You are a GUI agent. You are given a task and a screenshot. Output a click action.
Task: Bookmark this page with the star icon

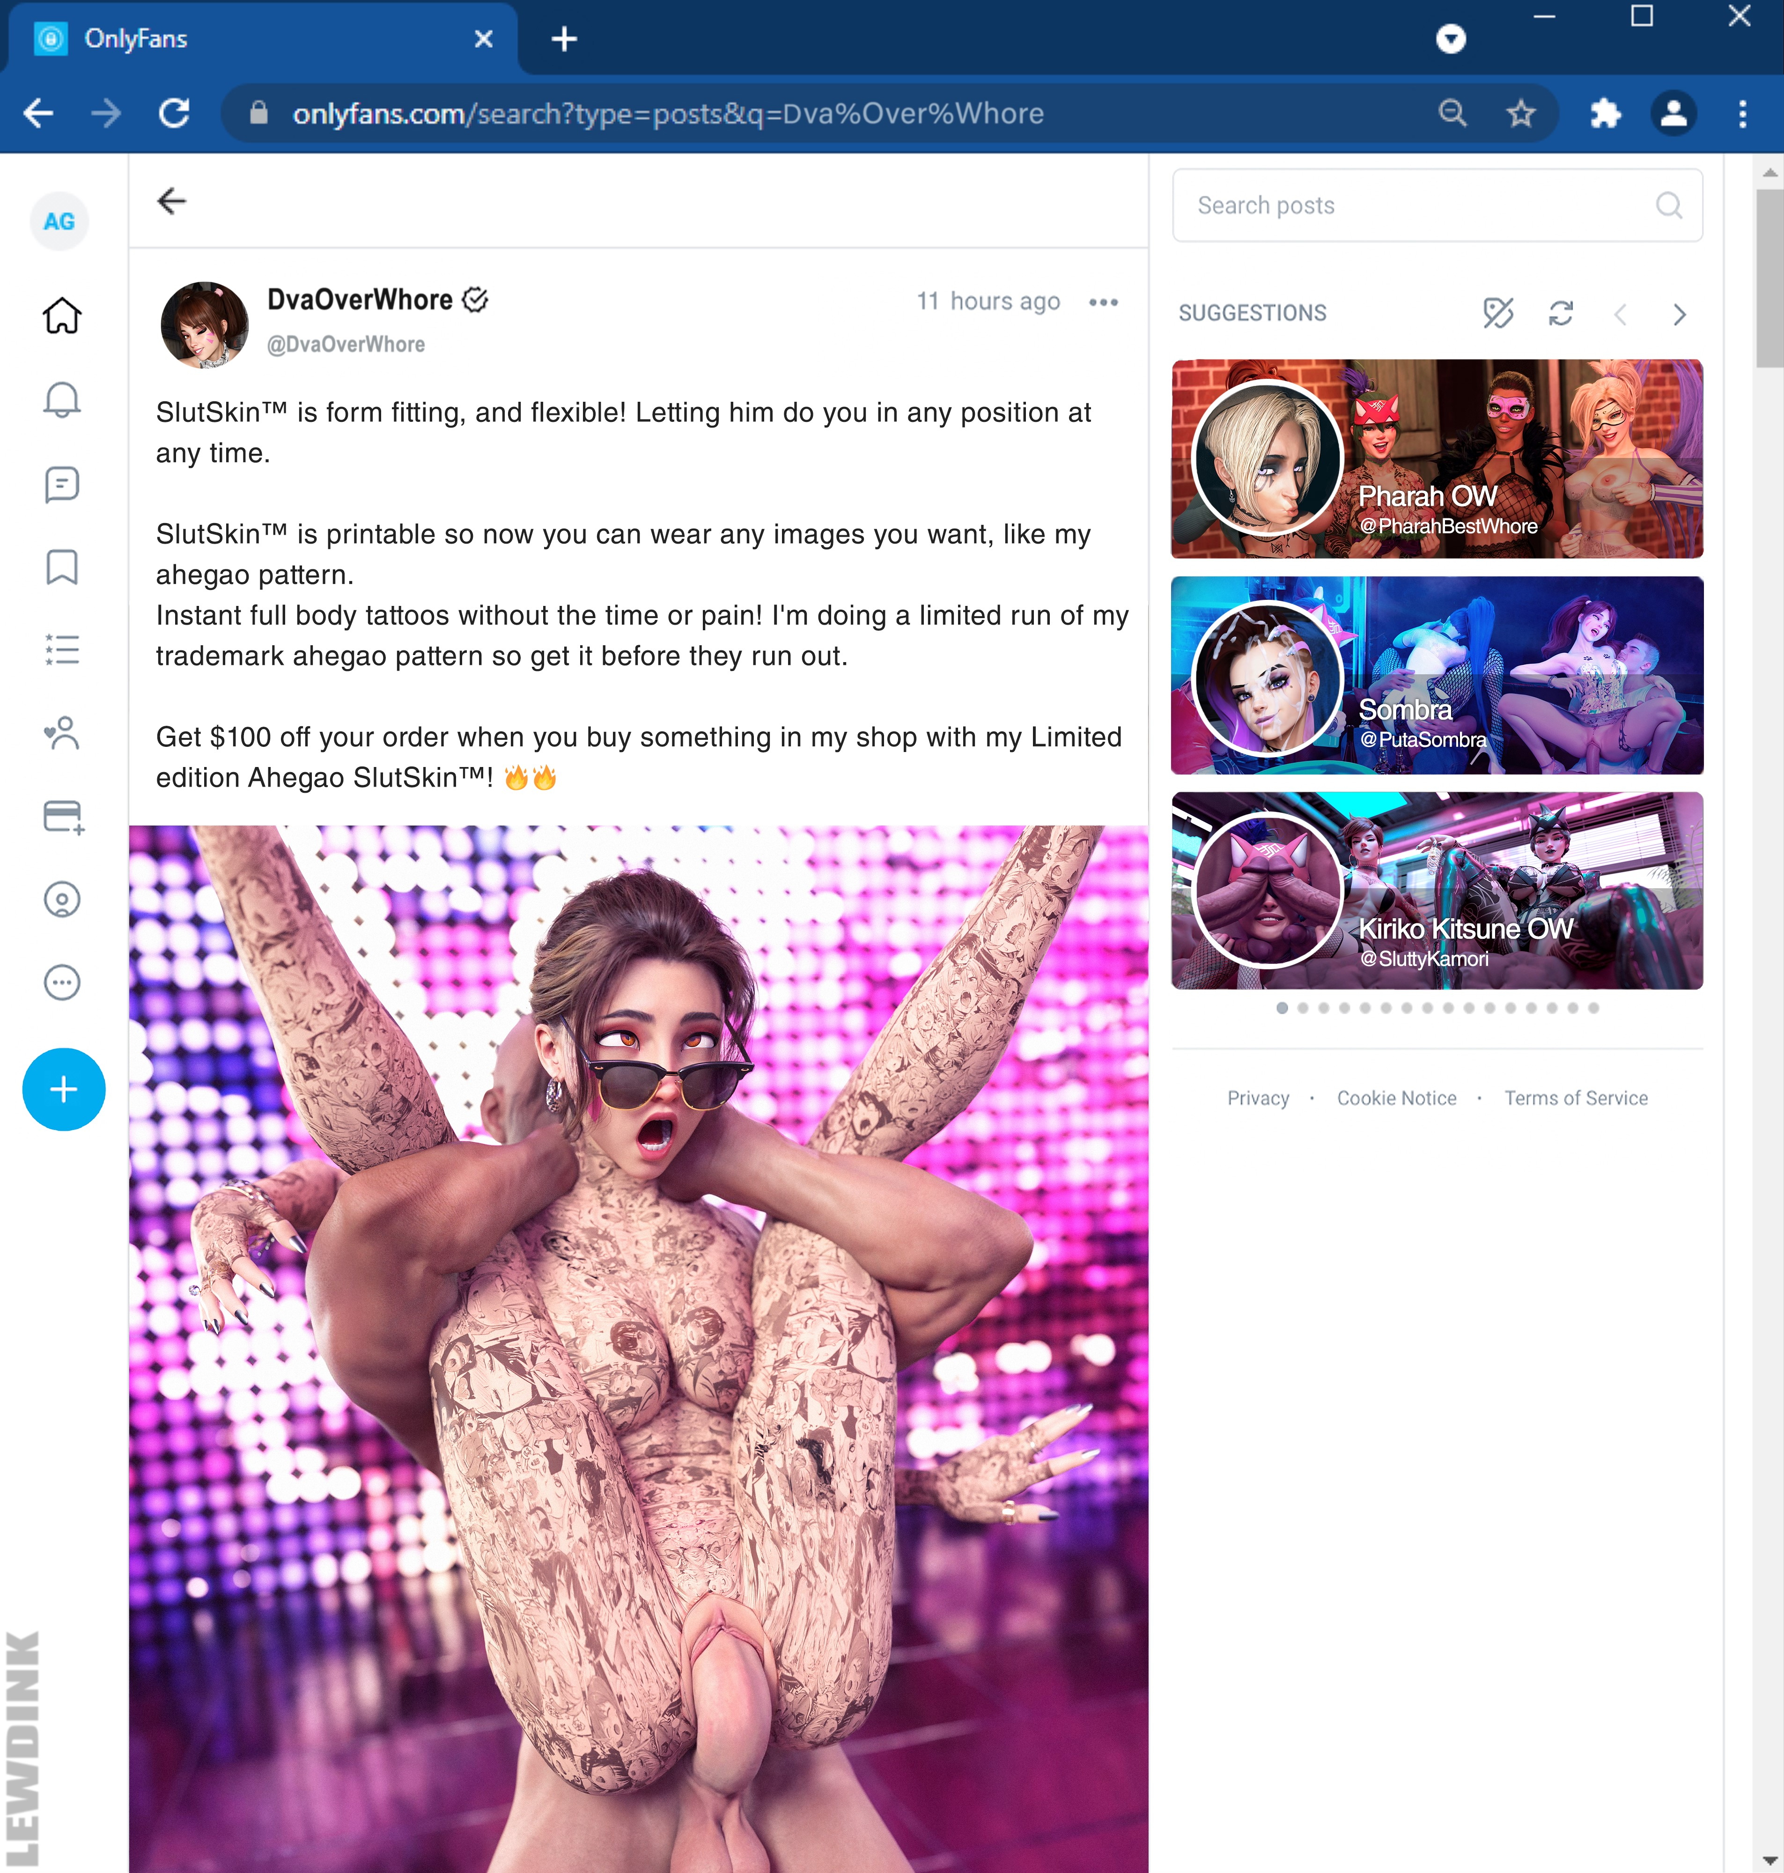pyautogui.click(x=1520, y=113)
